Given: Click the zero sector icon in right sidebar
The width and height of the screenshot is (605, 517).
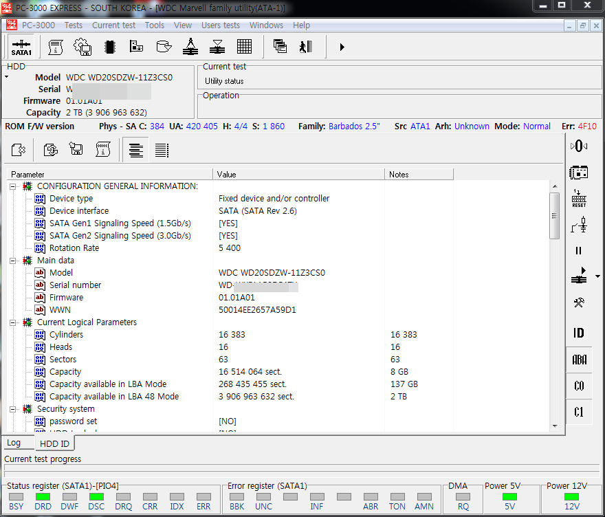Looking at the screenshot, I should 579,146.
